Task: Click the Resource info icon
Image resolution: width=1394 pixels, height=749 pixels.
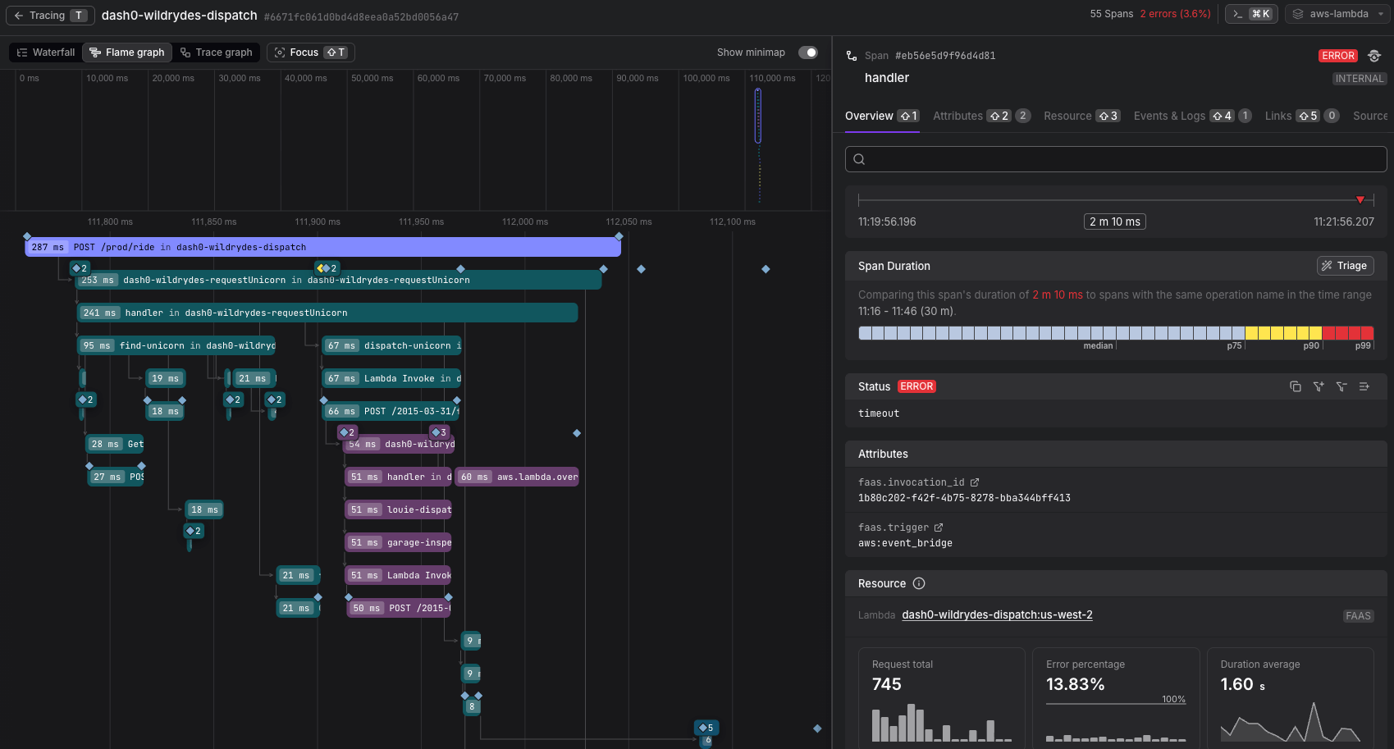Action: coord(919,583)
